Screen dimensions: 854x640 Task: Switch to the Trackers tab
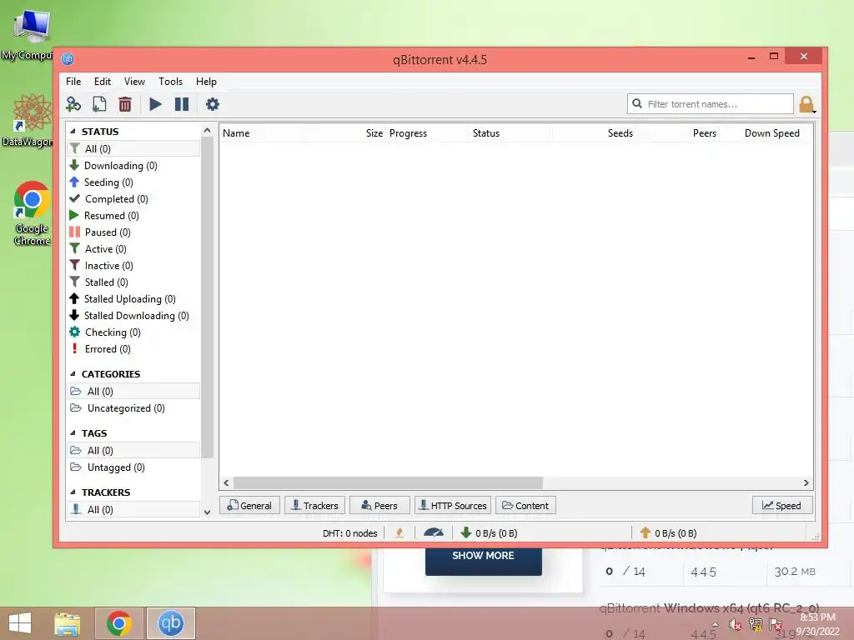point(314,505)
